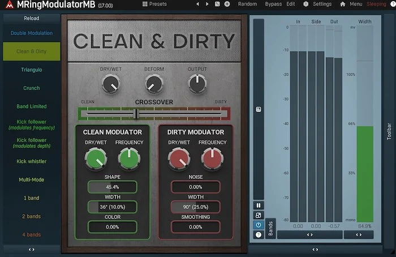Click arrows button under Width meter
Image resolution: width=396 pixels, height=257 pixels.
pyautogui.click(x=359, y=234)
